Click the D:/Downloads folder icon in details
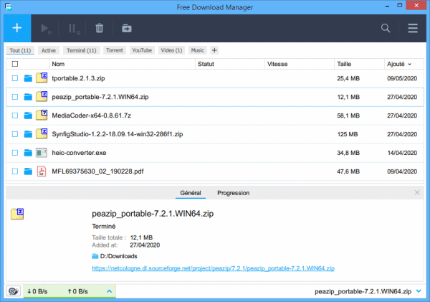This screenshot has height=302, width=430. tap(95, 256)
